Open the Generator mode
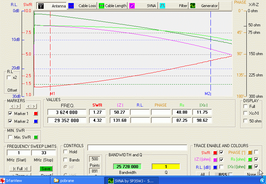The width and height of the screenshot is (266, 184). [x=204, y=6]
